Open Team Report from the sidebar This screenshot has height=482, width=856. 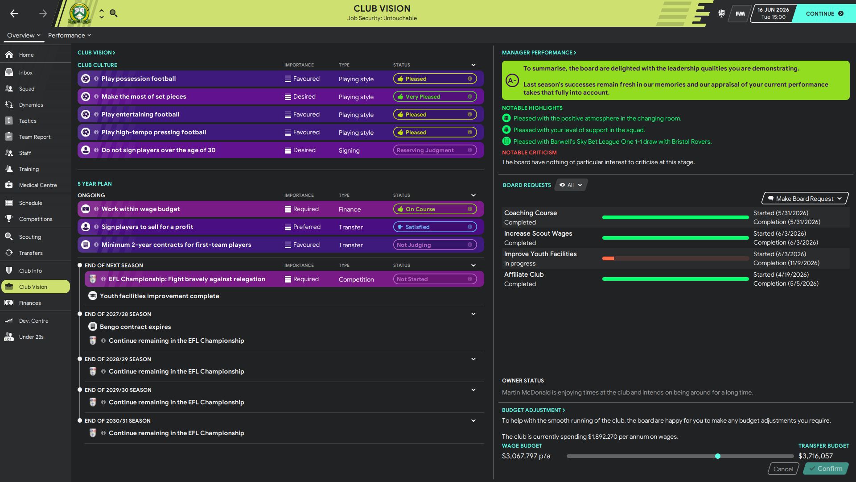(36, 137)
